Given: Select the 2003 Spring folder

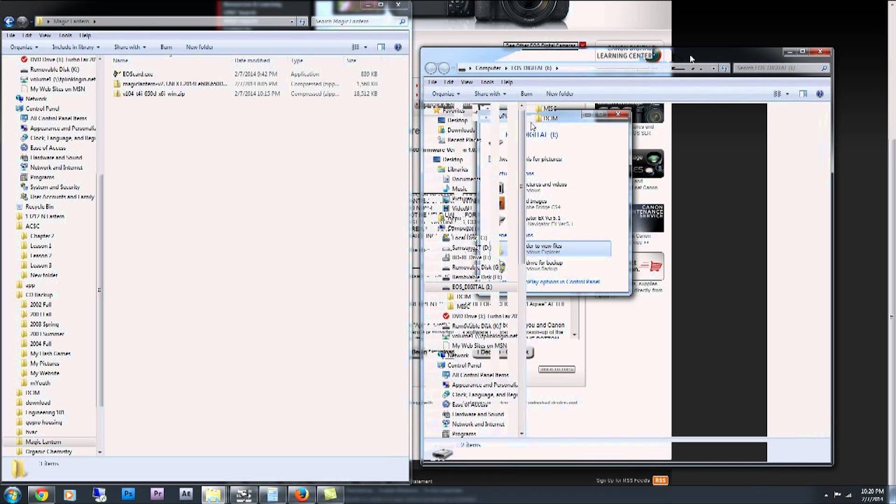Looking at the screenshot, I should (x=44, y=324).
